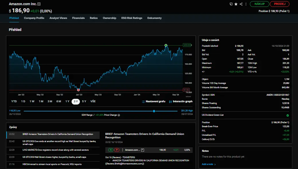
Task: Open the Ratios tab
Action: point(94,18)
